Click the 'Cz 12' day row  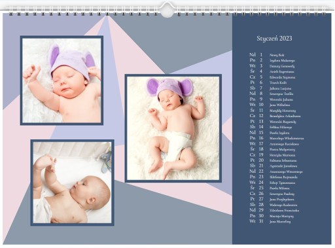(x=275, y=116)
